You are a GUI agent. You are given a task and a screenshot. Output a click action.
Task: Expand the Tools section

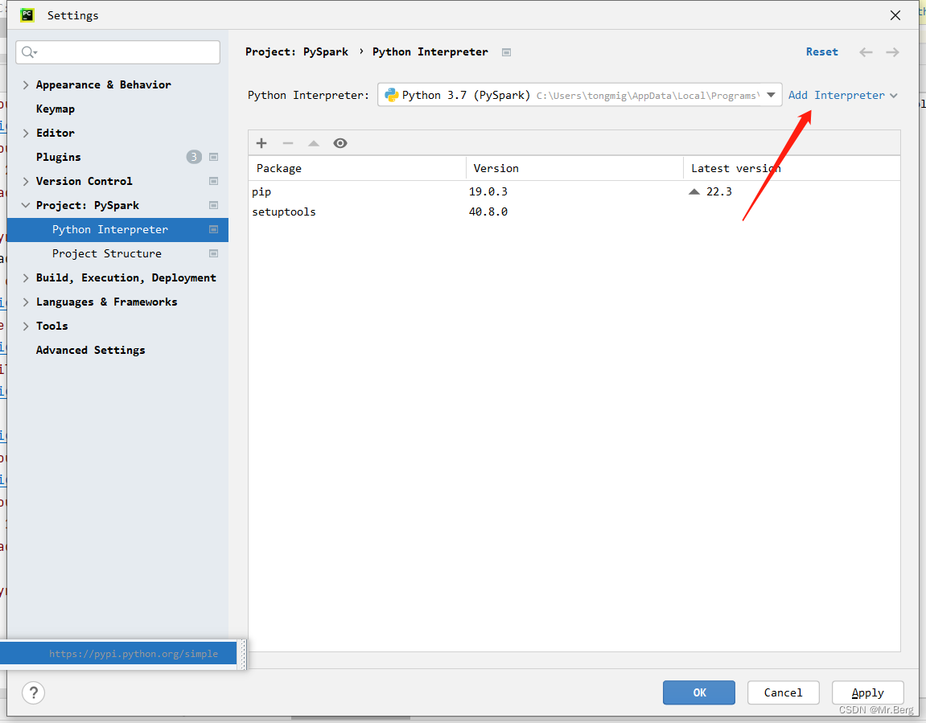[26, 327]
